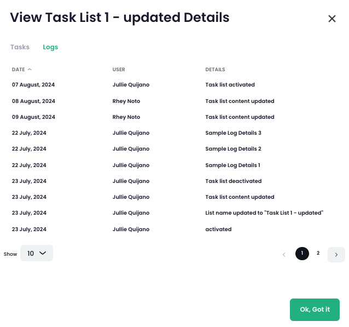Click the USER column header

(x=119, y=70)
